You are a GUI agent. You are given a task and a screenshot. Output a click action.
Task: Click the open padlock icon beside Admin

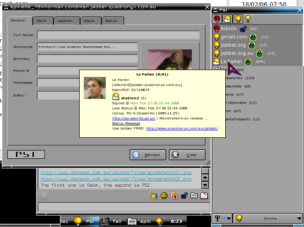click(243, 29)
